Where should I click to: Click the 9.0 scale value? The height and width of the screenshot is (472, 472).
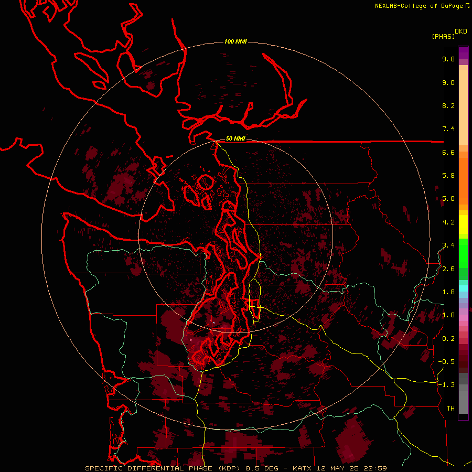(448, 82)
